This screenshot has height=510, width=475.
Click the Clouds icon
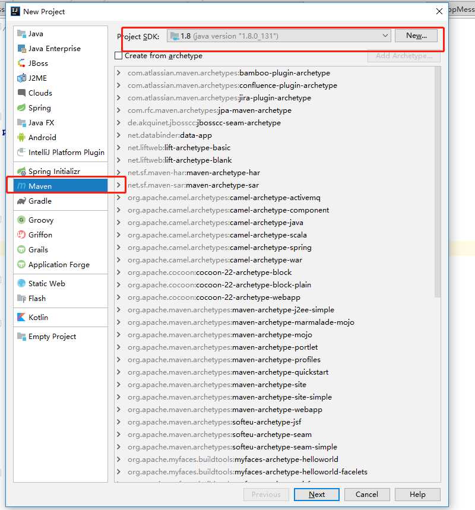click(x=21, y=93)
